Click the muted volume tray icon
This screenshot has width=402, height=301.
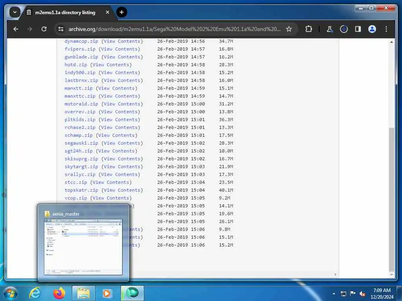tap(362, 294)
